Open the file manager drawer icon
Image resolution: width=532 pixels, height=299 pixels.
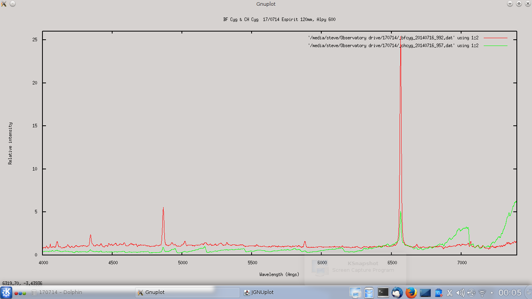[369, 292]
